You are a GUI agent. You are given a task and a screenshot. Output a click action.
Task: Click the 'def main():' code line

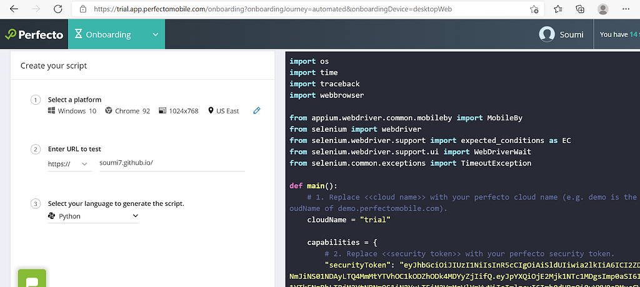314,186
